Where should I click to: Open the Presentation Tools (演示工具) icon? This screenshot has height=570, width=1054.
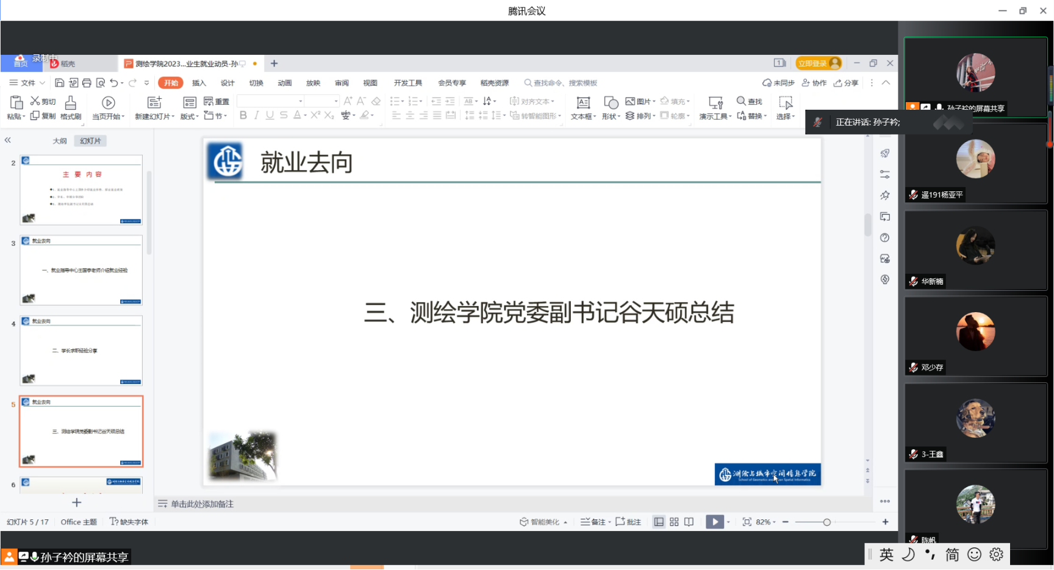715,102
